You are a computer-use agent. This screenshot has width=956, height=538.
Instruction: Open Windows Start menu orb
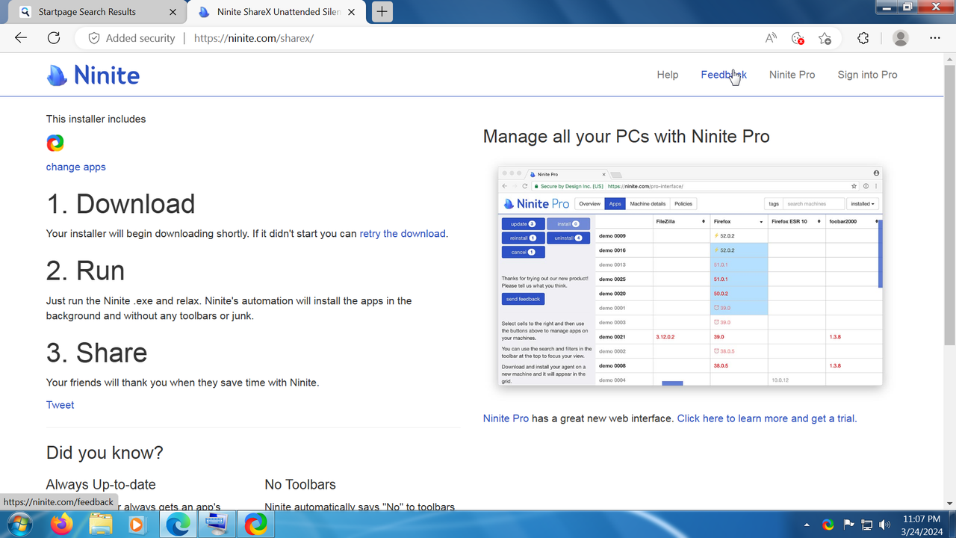click(20, 524)
